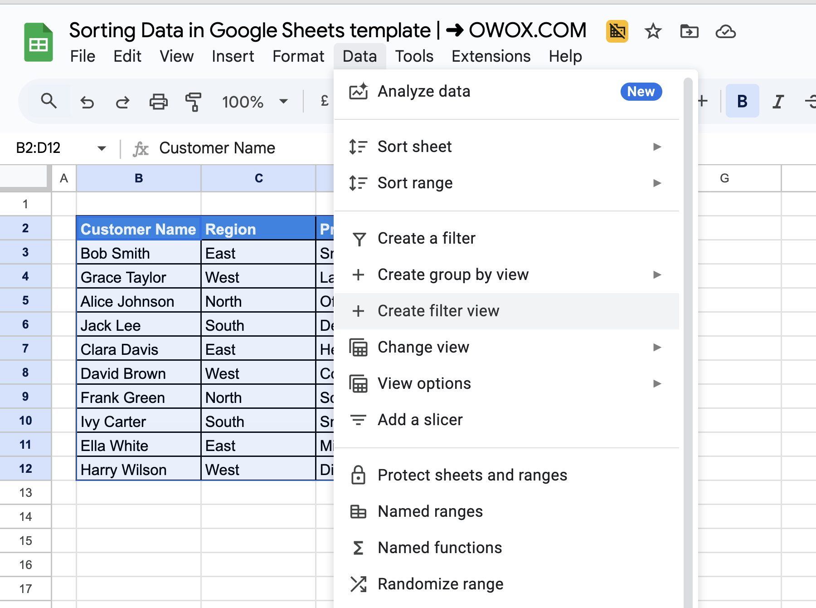Select column C header

[258, 178]
